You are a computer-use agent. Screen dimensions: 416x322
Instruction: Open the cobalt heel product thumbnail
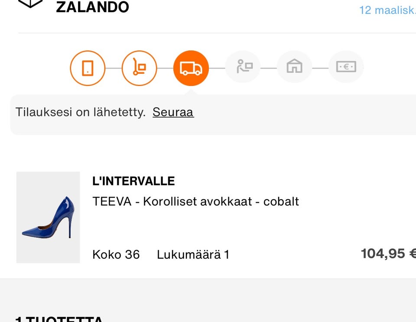point(48,217)
